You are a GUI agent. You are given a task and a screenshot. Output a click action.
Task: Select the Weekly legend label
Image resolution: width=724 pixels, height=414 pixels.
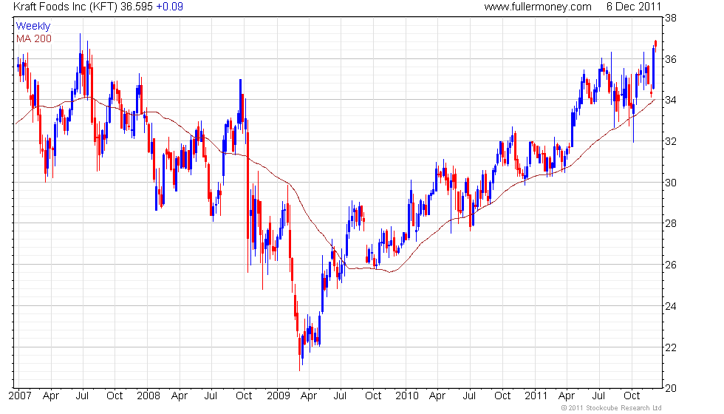pos(33,27)
